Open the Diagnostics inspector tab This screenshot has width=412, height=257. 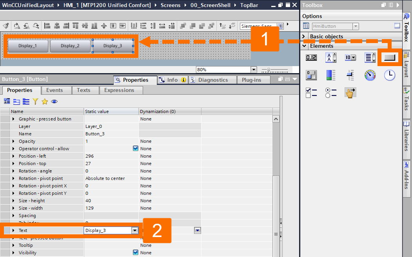click(213, 80)
